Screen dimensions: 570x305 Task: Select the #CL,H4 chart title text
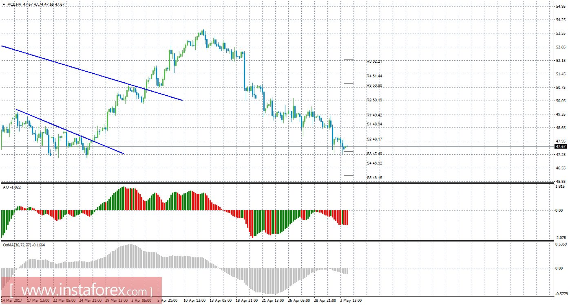pos(14,4)
